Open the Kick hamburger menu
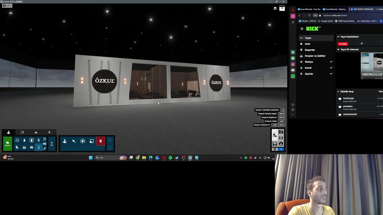This screenshot has height=215, width=383. point(302,29)
